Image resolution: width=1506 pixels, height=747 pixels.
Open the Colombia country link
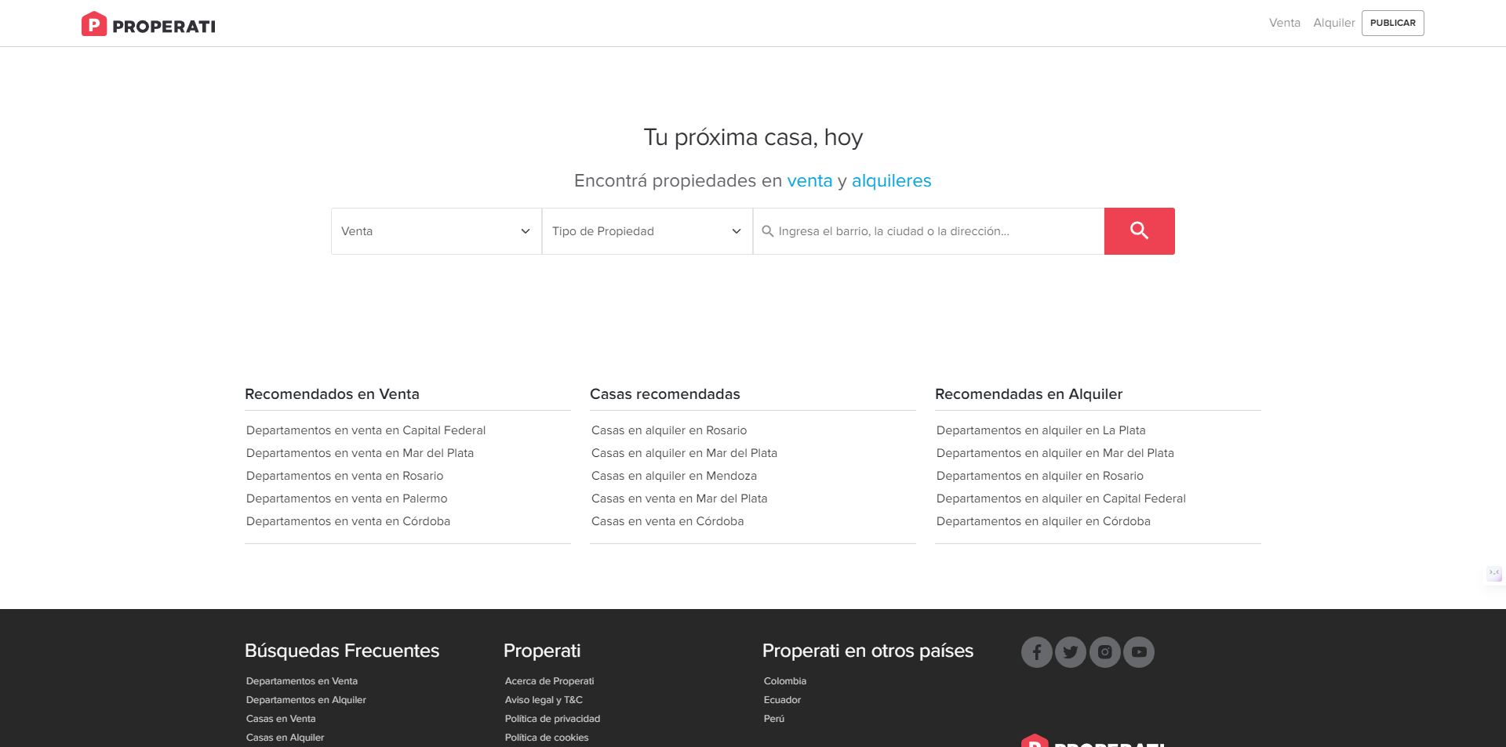pos(784,681)
